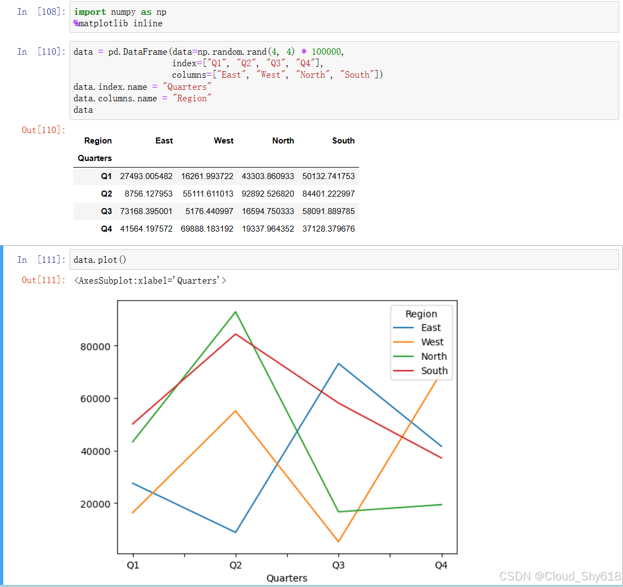The image size is (623, 587).
Task: Click cell value 92892.526820
Action: tap(268, 193)
